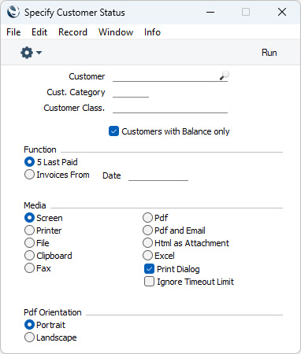Click the Cust. Category input field
Screen dimensions: 301x354
[x=131, y=92]
